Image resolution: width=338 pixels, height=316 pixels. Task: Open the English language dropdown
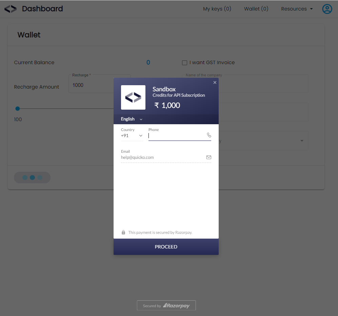click(x=132, y=119)
